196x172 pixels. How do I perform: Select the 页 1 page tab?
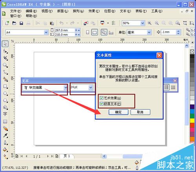pos(67,156)
